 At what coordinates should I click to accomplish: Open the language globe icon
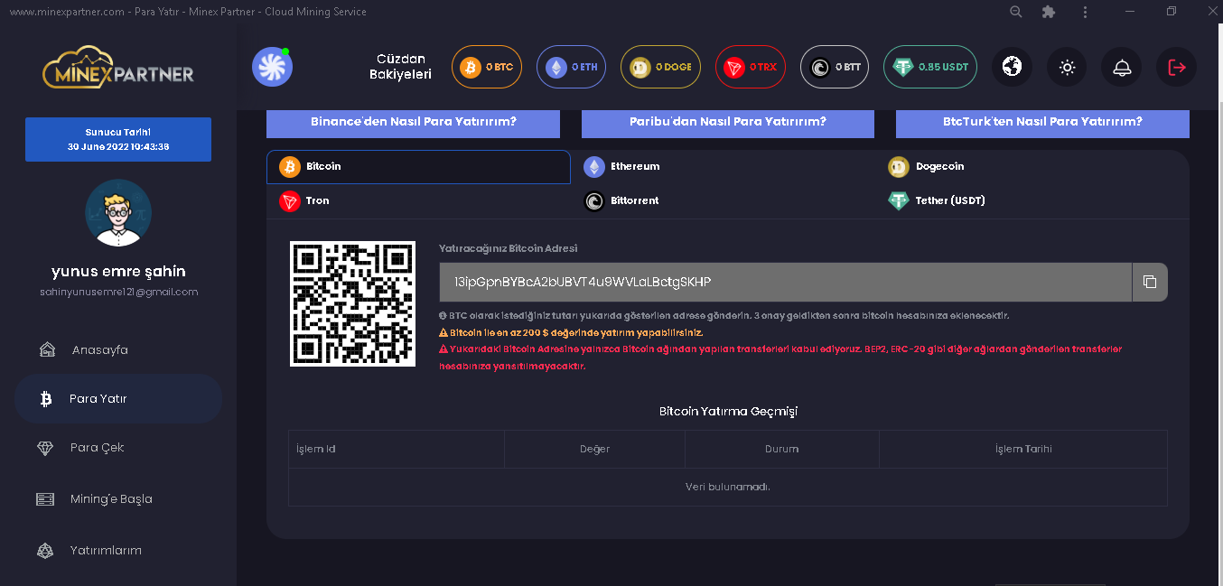[1012, 67]
